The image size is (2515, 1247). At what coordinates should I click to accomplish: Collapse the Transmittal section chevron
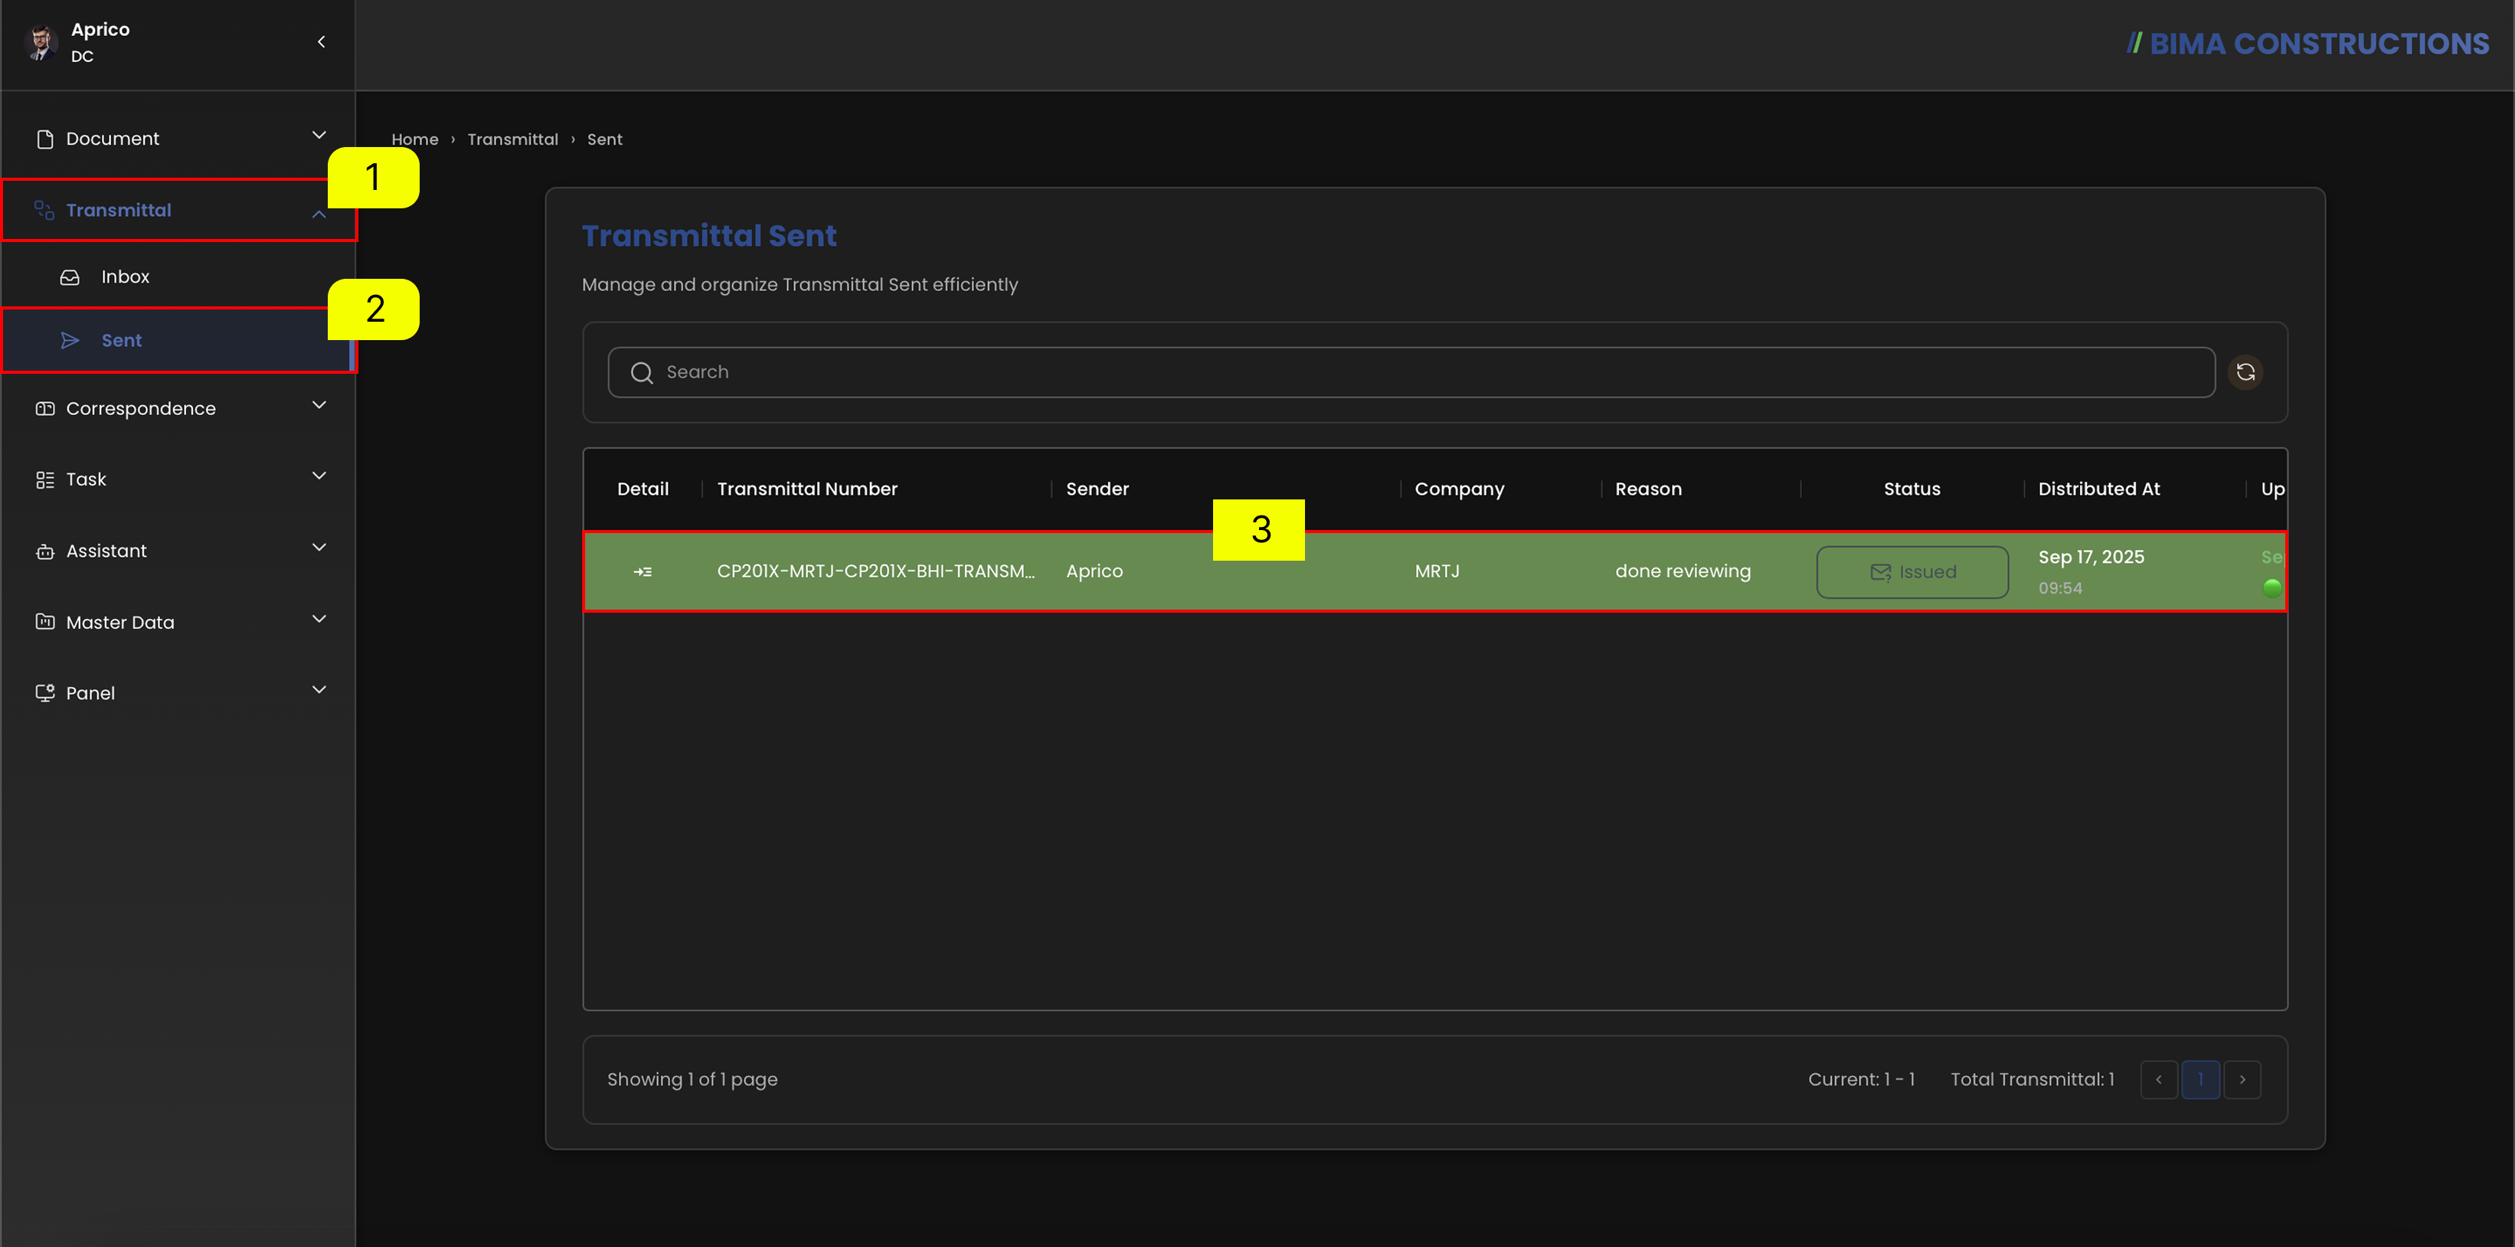(319, 214)
